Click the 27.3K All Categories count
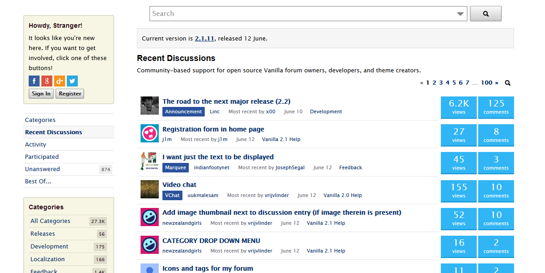545x273 pixels. point(98,221)
